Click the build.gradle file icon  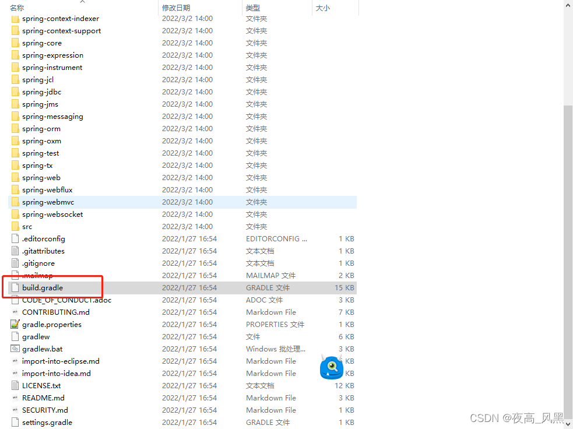(15, 287)
